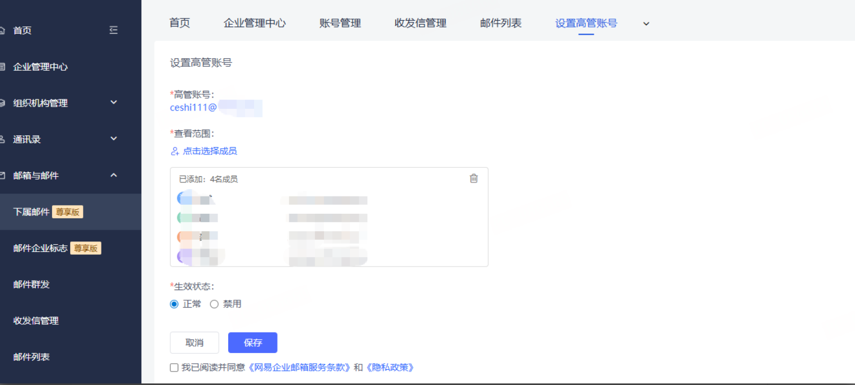Select the 正常 radio button

coord(174,304)
